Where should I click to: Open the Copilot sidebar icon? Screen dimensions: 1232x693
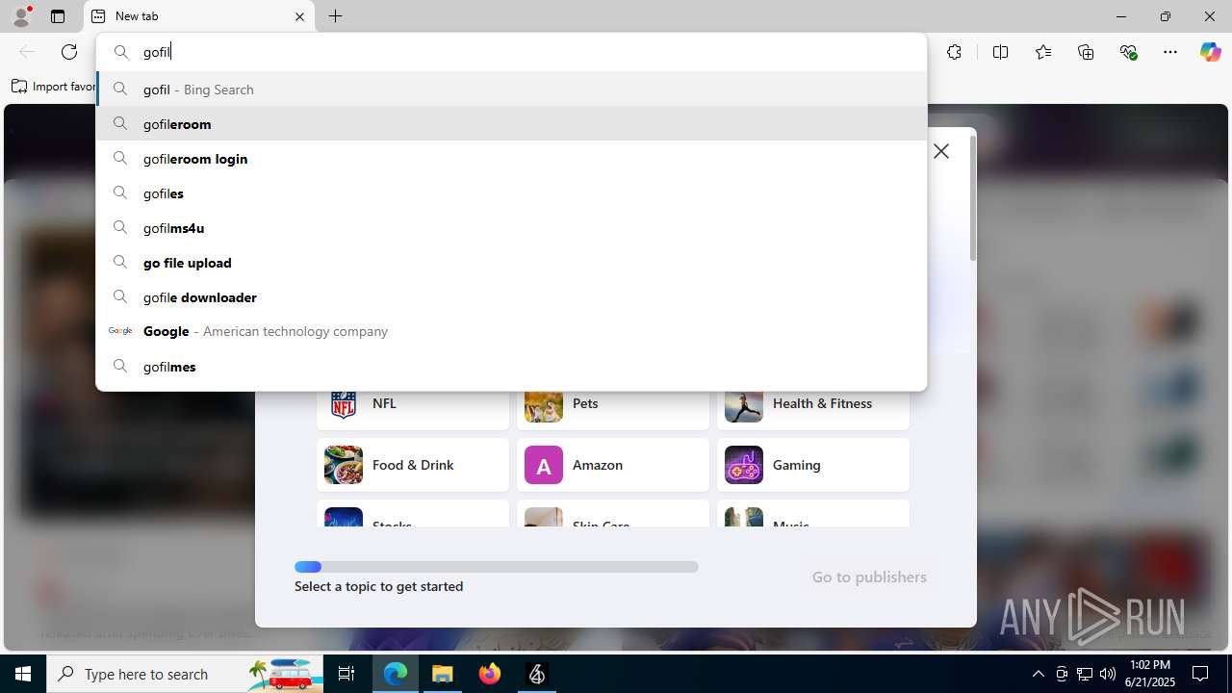[1210, 52]
